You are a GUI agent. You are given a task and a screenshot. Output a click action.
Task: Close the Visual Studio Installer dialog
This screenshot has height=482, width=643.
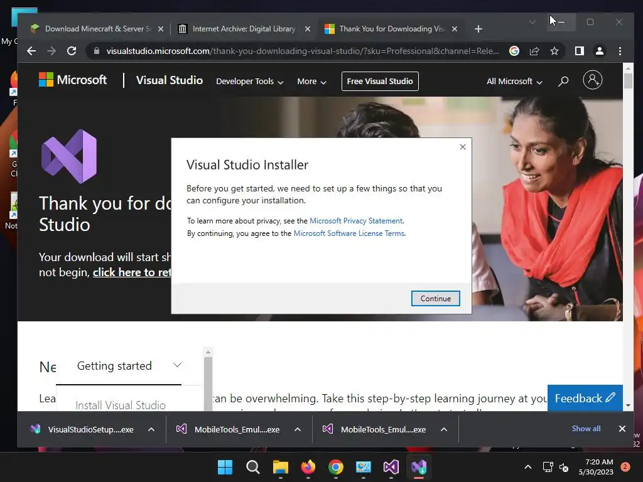click(x=463, y=147)
